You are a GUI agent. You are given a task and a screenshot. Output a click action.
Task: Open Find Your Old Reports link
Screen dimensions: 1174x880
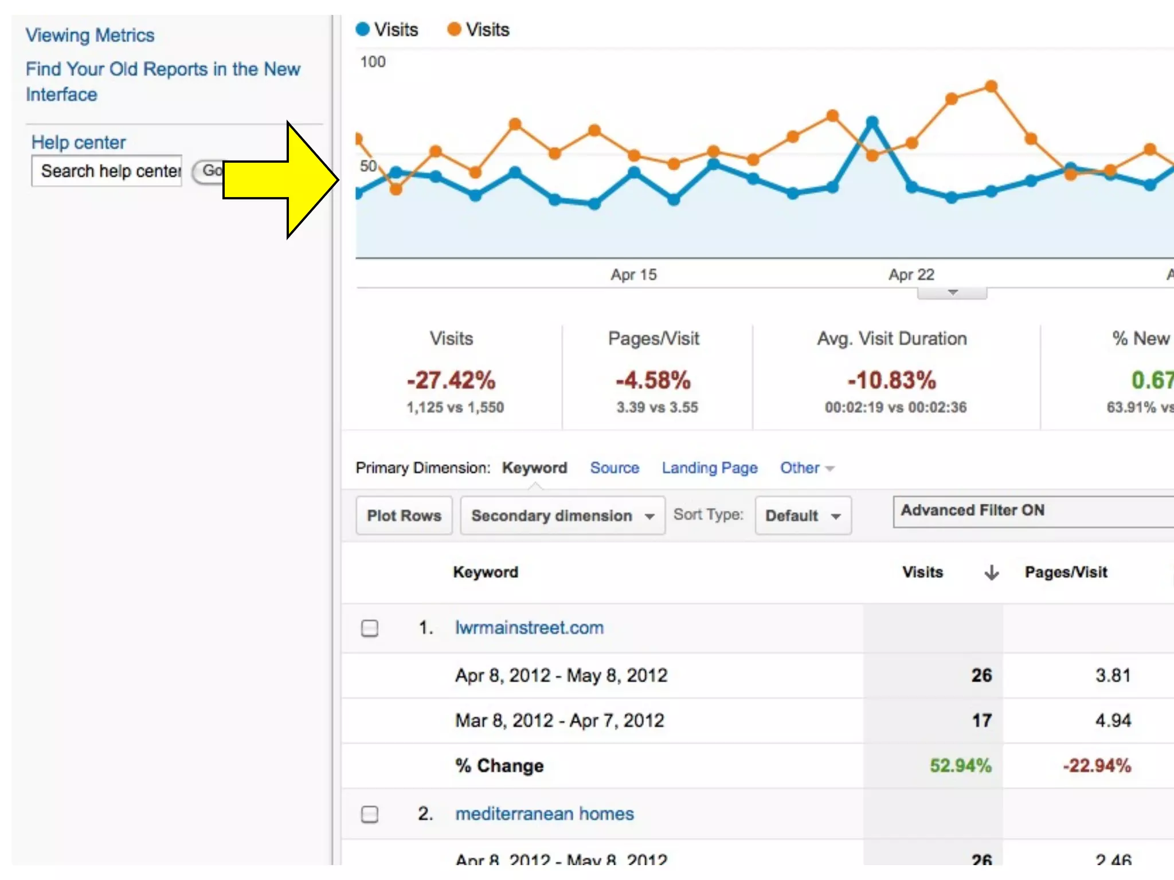162,69
